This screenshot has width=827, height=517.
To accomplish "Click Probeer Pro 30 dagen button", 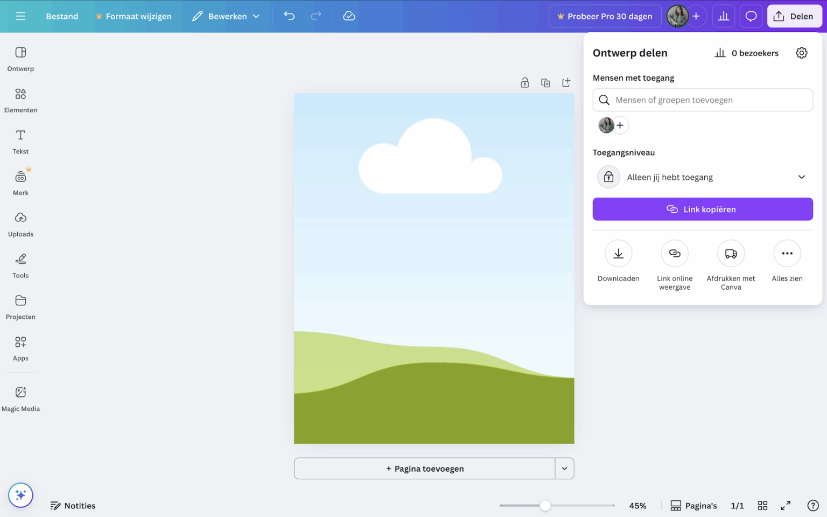I will (604, 16).
